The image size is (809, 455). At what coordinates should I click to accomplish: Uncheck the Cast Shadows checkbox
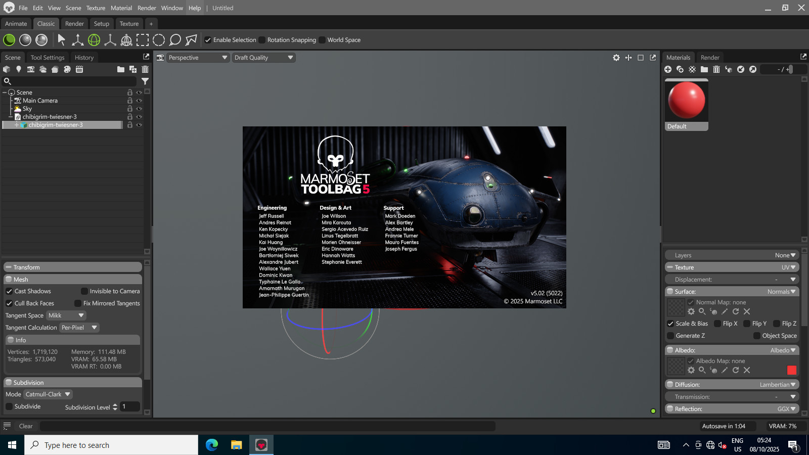[9, 291]
